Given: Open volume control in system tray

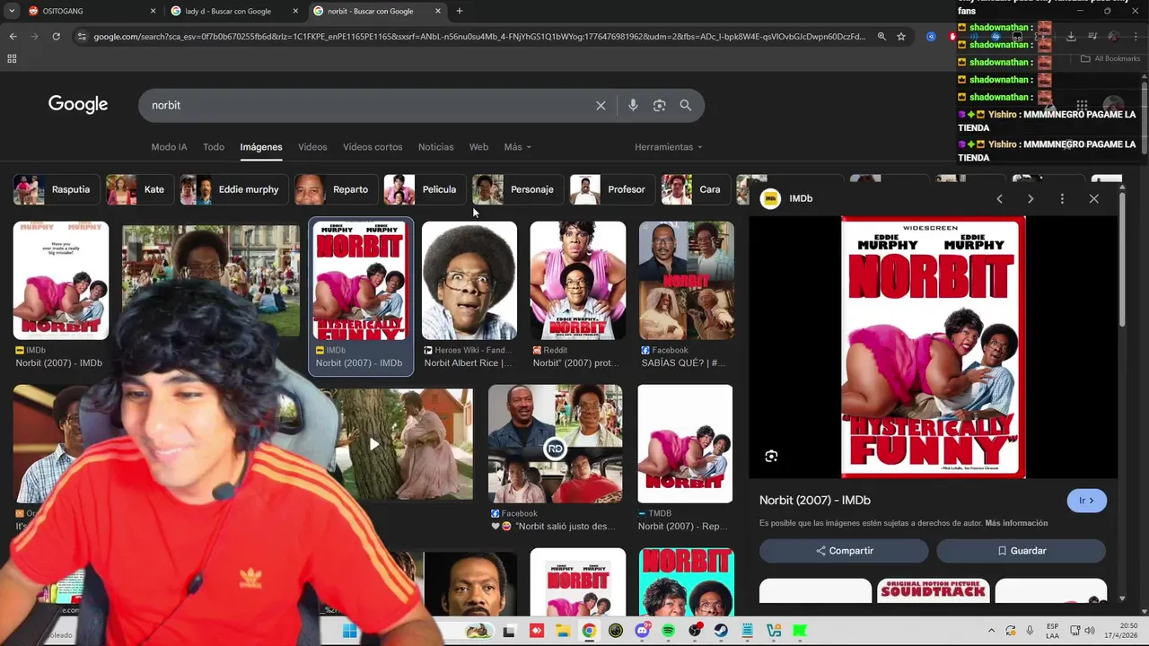Looking at the screenshot, I should 1088,631.
